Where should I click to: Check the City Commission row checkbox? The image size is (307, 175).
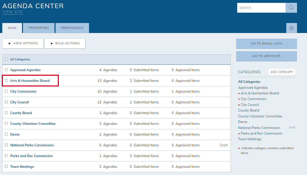[6, 91]
